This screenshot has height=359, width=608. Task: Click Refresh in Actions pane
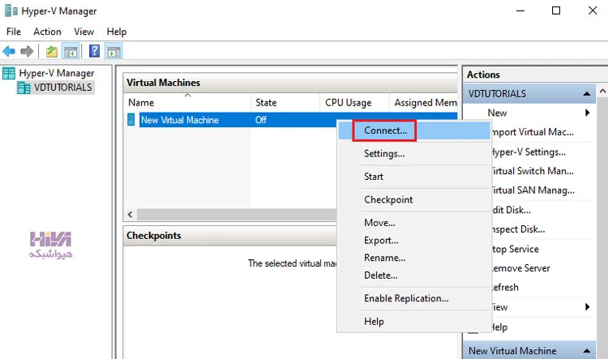tap(504, 288)
